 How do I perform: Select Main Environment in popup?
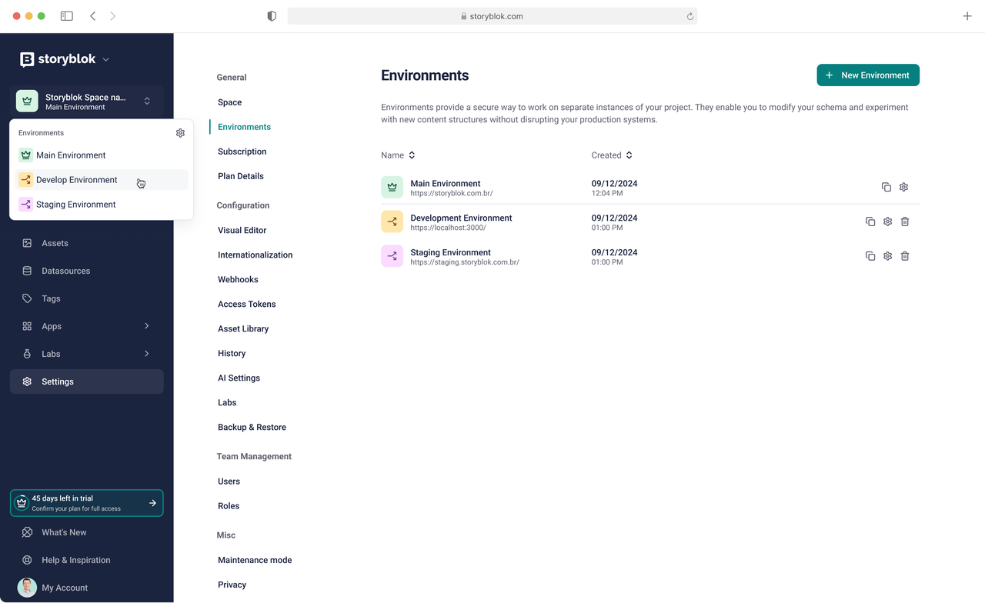102,155
